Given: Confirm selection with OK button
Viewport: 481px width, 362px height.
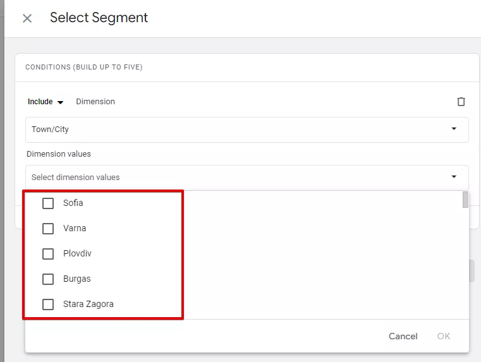Looking at the screenshot, I should 443,336.
